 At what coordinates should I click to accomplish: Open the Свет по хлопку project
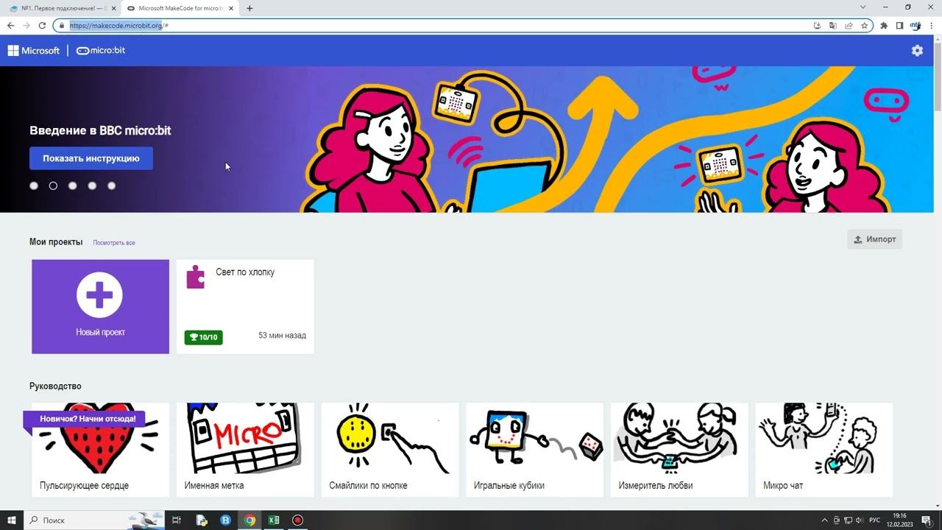(245, 306)
